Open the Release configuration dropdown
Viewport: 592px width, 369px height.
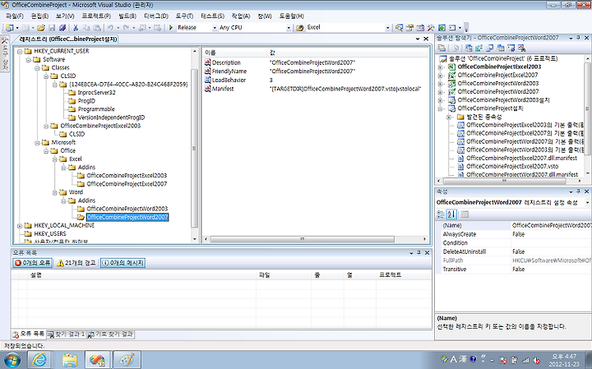(x=215, y=28)
